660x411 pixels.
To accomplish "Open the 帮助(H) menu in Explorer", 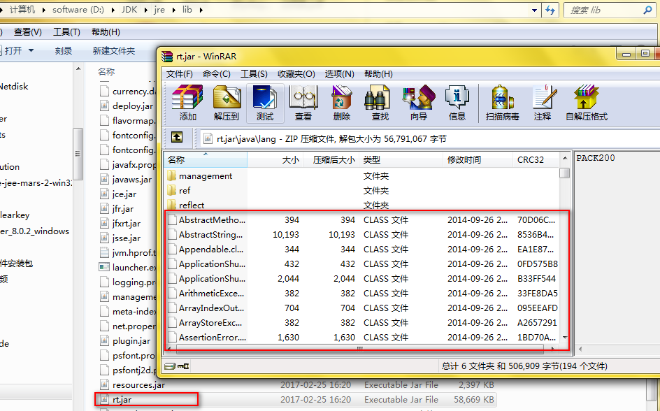I will [x=106, y=32].
